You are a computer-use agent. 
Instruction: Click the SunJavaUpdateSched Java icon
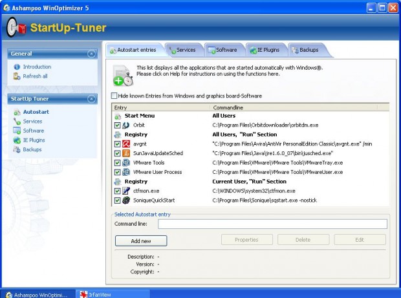(x=126, y=153)
